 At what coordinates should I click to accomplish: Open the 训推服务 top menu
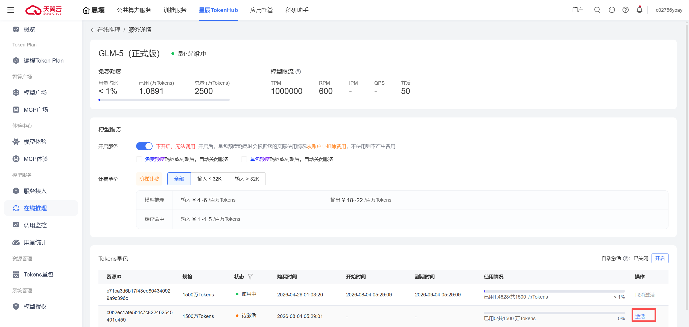click(x=175, y=10)
